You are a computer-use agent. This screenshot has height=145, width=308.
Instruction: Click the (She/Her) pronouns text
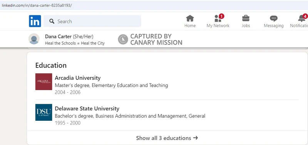[x=83, y=37]
